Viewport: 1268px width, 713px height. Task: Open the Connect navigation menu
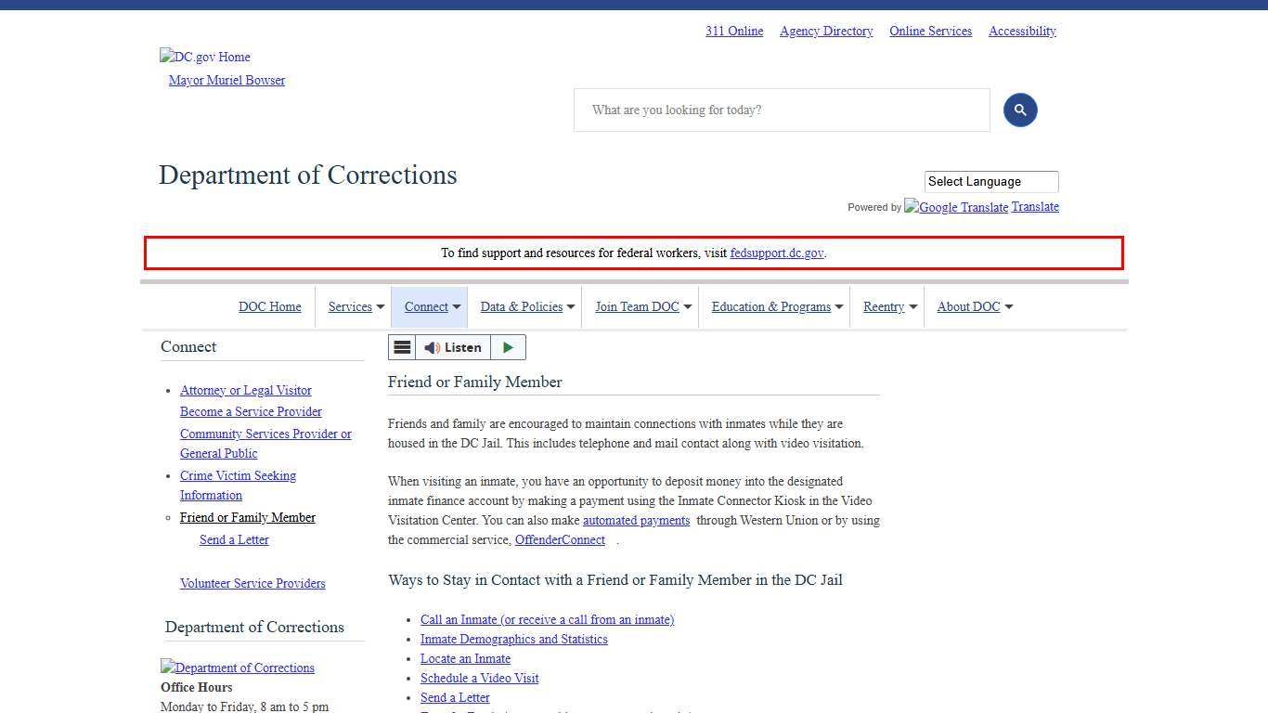coord(426,306)
